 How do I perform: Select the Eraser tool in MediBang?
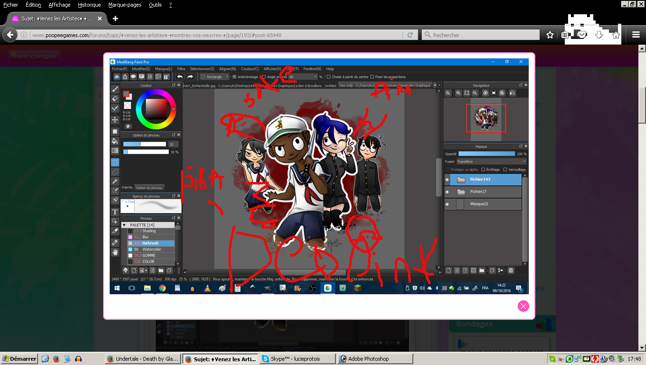coord(115,99)
